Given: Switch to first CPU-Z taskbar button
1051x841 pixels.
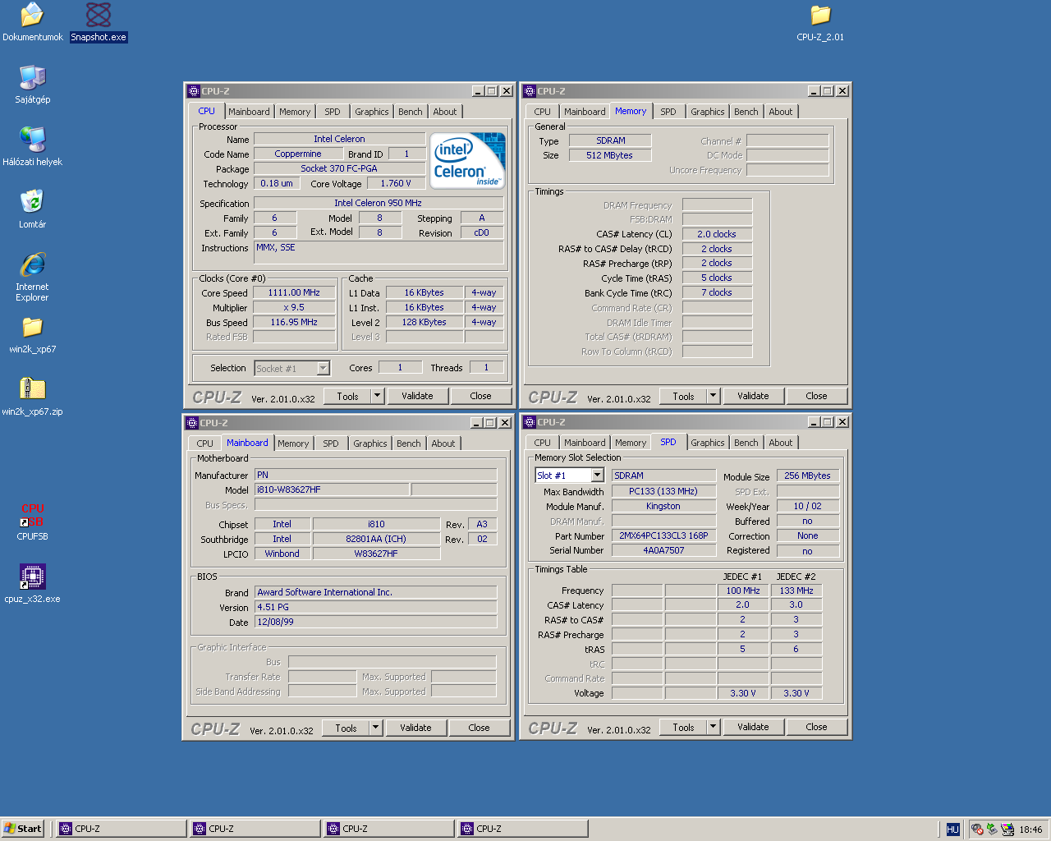Looking at the screenshot, I should tap(121, 829).
